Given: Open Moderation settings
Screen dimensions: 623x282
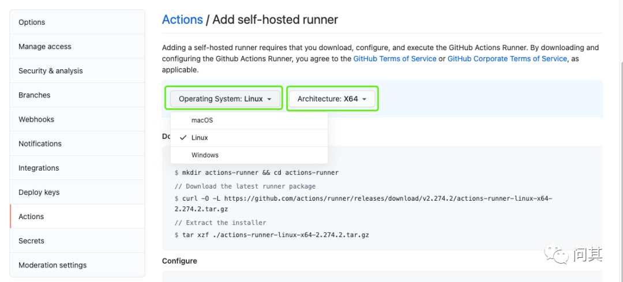Looking at the screenshot, I should [77, 265].
